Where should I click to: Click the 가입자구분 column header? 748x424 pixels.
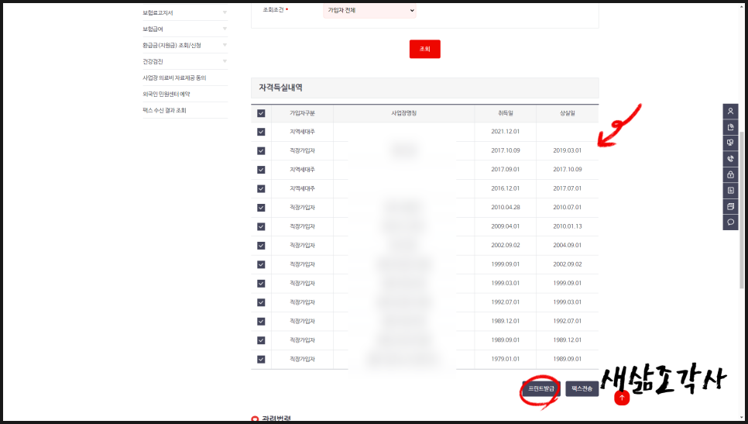click(x=302, y=113)
